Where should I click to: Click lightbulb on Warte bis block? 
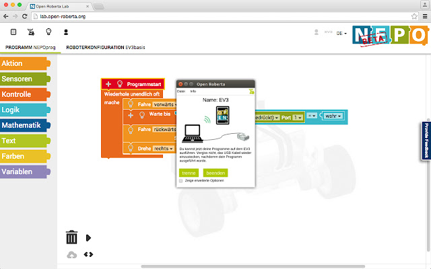(x=142, y=115)
